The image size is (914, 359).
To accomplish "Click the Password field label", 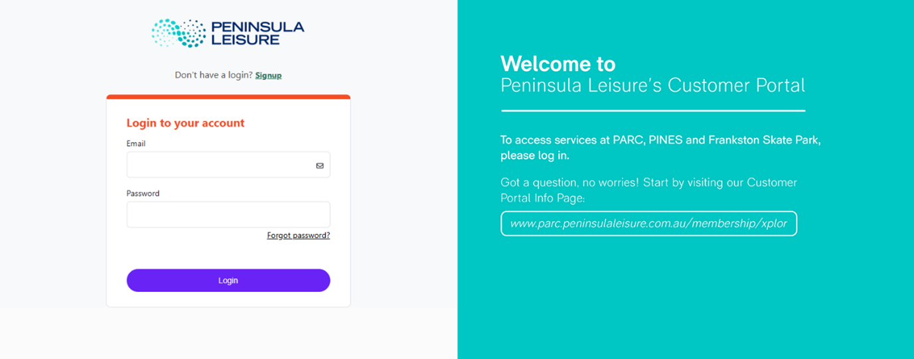I will [143, 194].
